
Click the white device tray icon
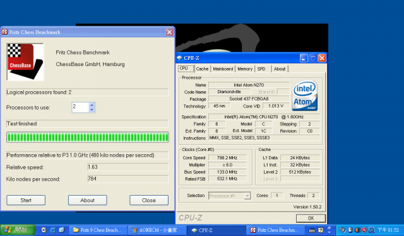350,230
